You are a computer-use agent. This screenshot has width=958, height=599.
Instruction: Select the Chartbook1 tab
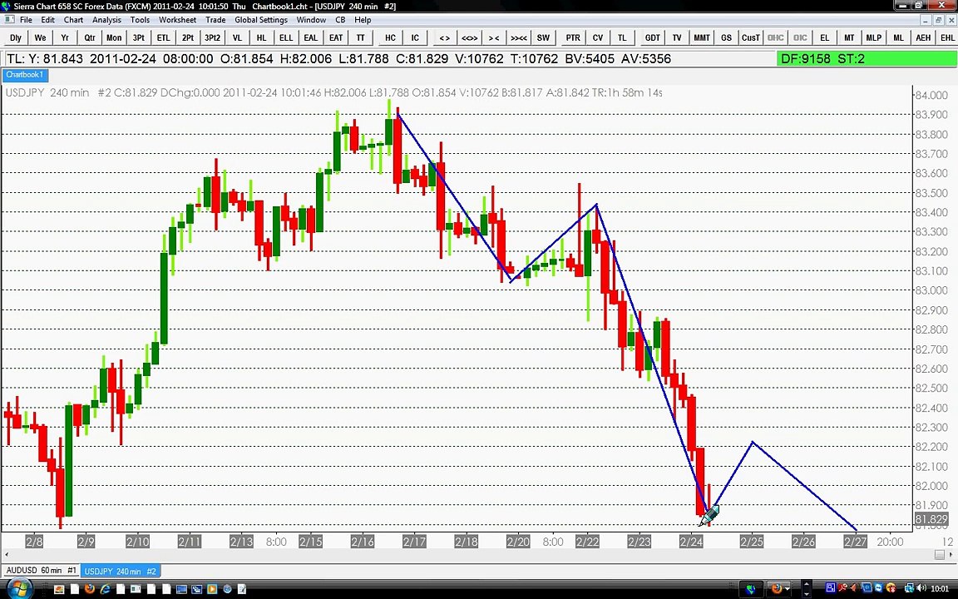coord(25,75)
